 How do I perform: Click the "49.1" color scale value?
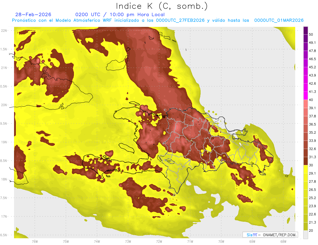(x=312, y=43)
